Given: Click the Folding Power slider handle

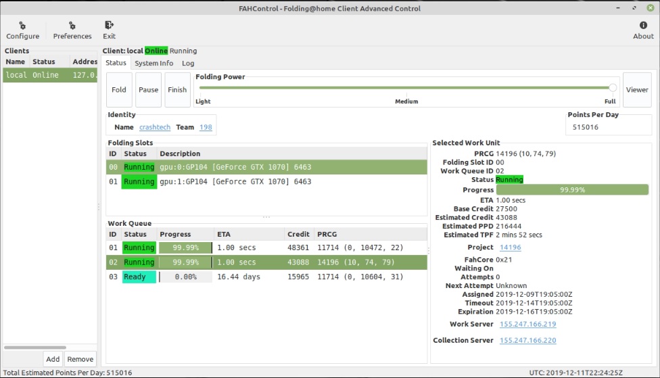Looking at the screenshot, I should (x=613, y=87).
